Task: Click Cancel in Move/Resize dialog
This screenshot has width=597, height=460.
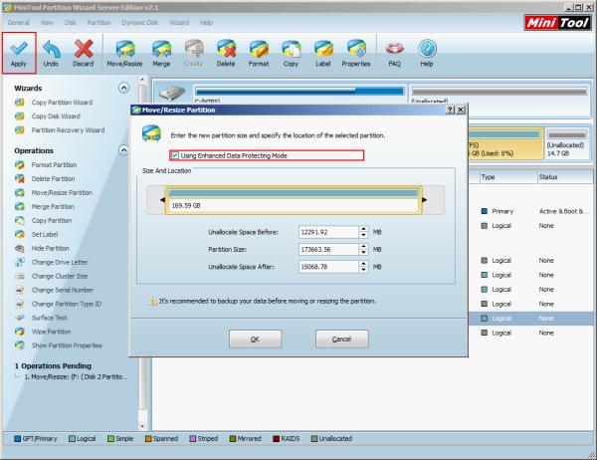Action: [342, 339]
